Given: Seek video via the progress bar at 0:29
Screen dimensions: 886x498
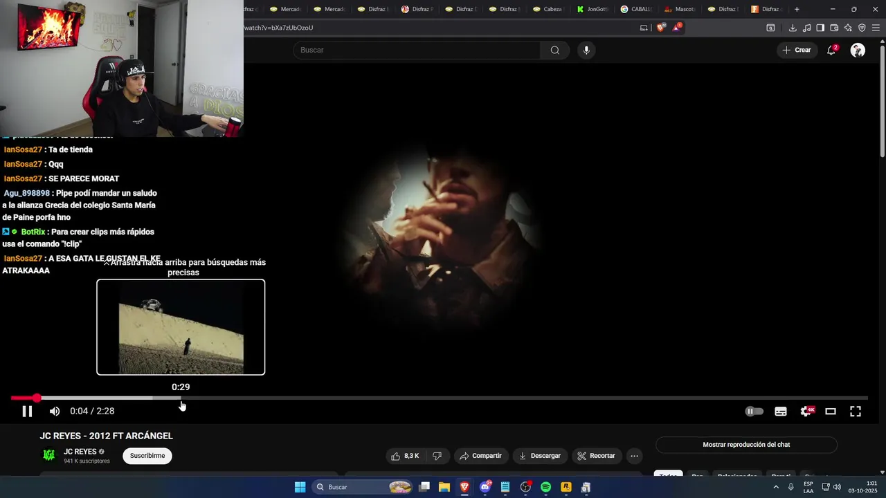Looking at the screenshot, I should (x=181, y=398).
